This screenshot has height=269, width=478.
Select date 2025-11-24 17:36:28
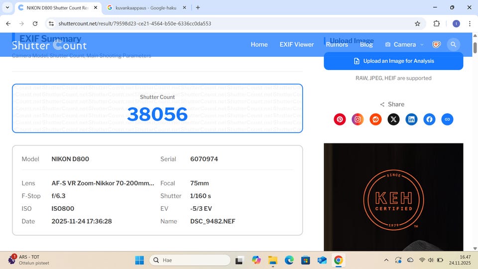(81, 221)
